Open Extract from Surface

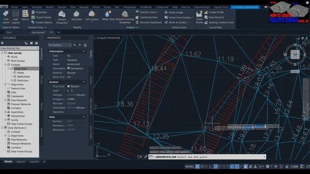point(179,17)
